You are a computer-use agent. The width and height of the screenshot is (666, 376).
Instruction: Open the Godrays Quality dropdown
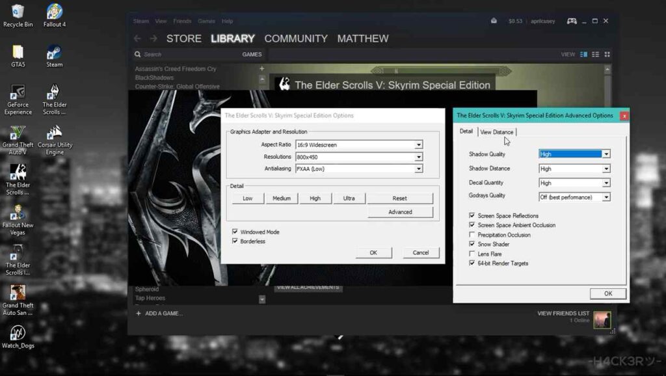point(574,197)
